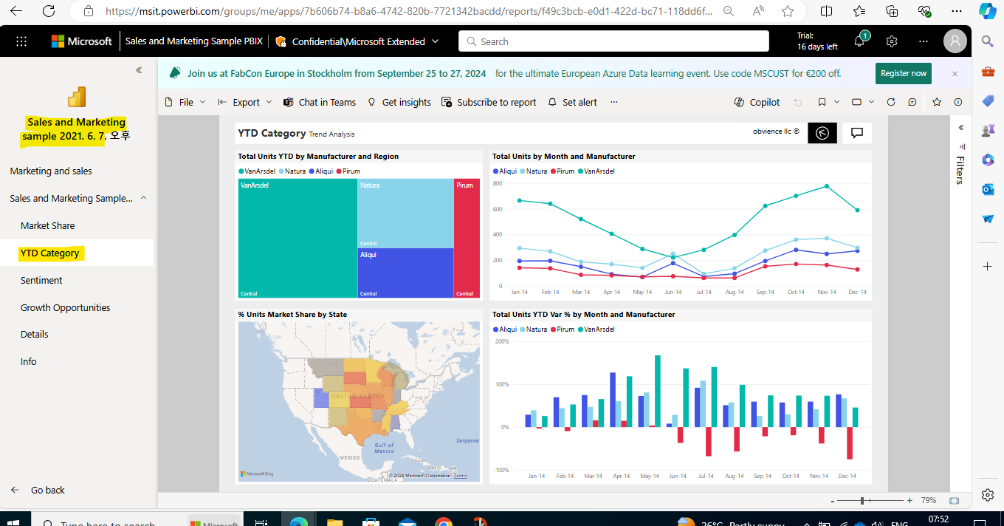
Task: Refresh visuals using the refresh icon
Action: 891,102
